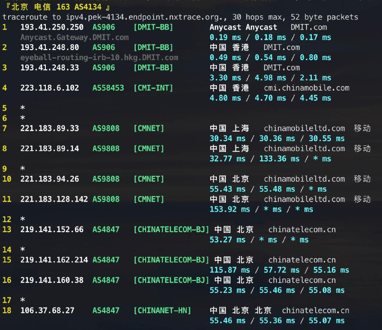Click the asterisk on hop 12
The image size is (382, 330).
coord(22,219)
